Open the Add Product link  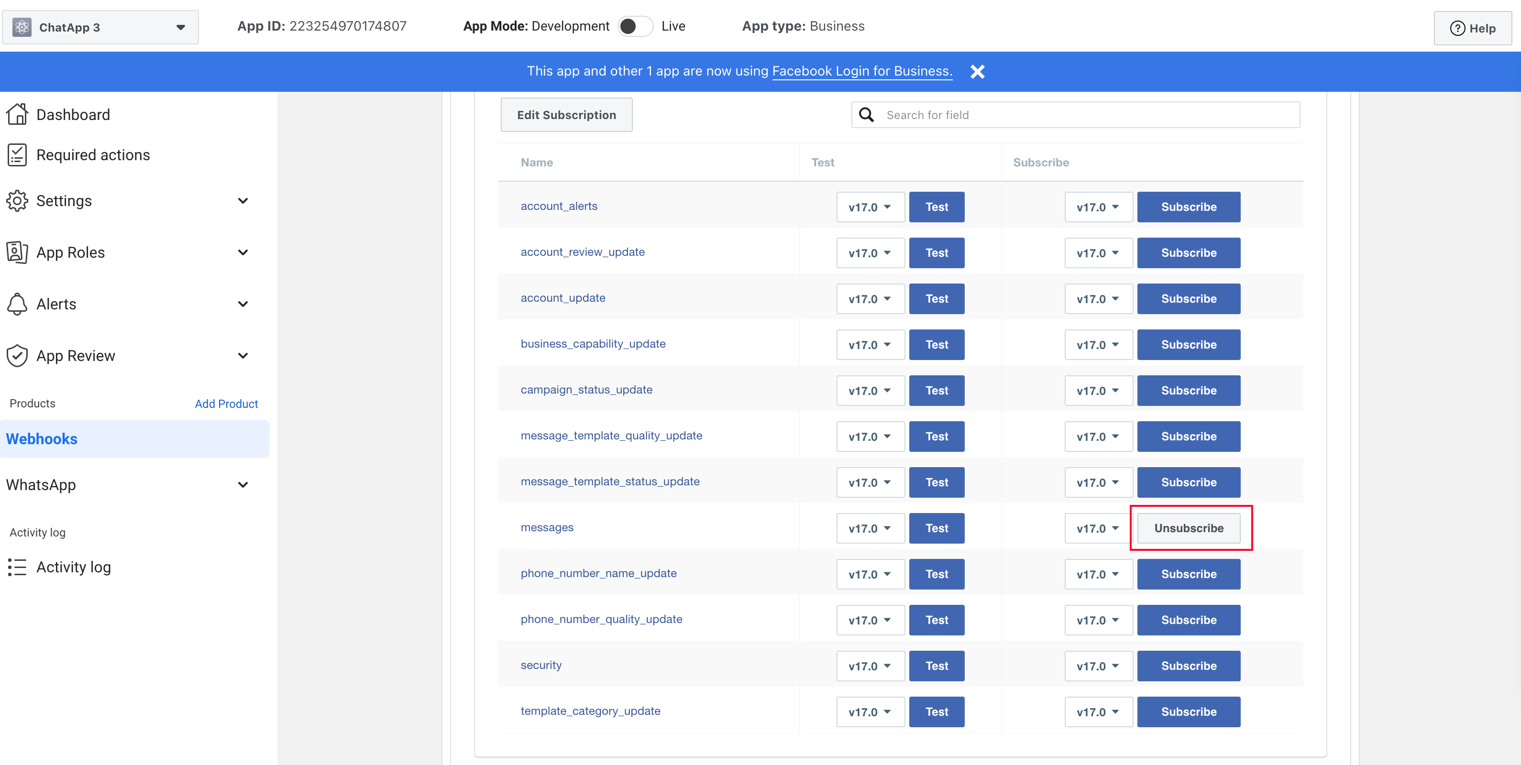point(226,403)
